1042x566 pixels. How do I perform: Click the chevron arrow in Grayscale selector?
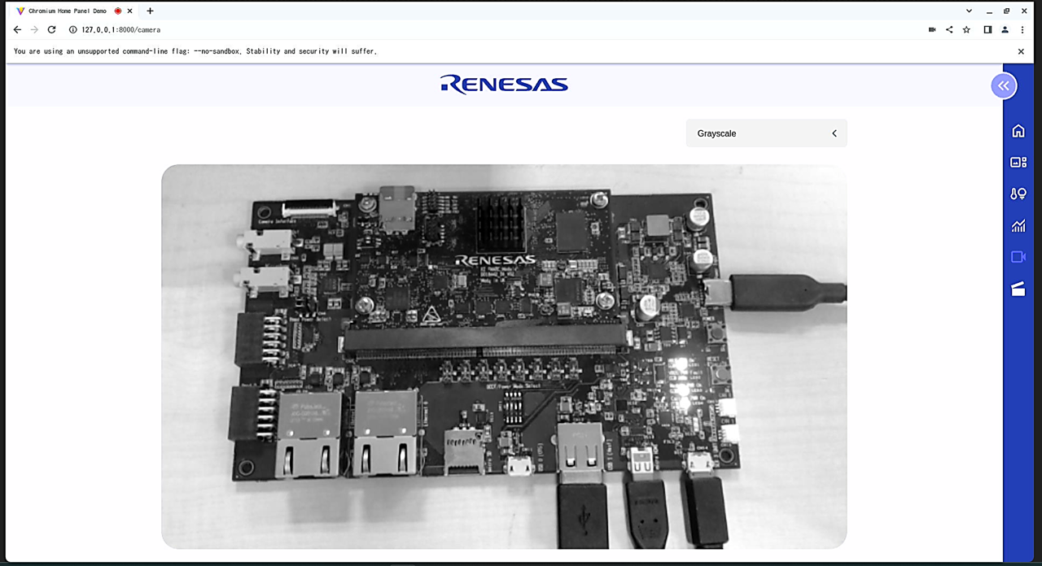coord(834,133)
